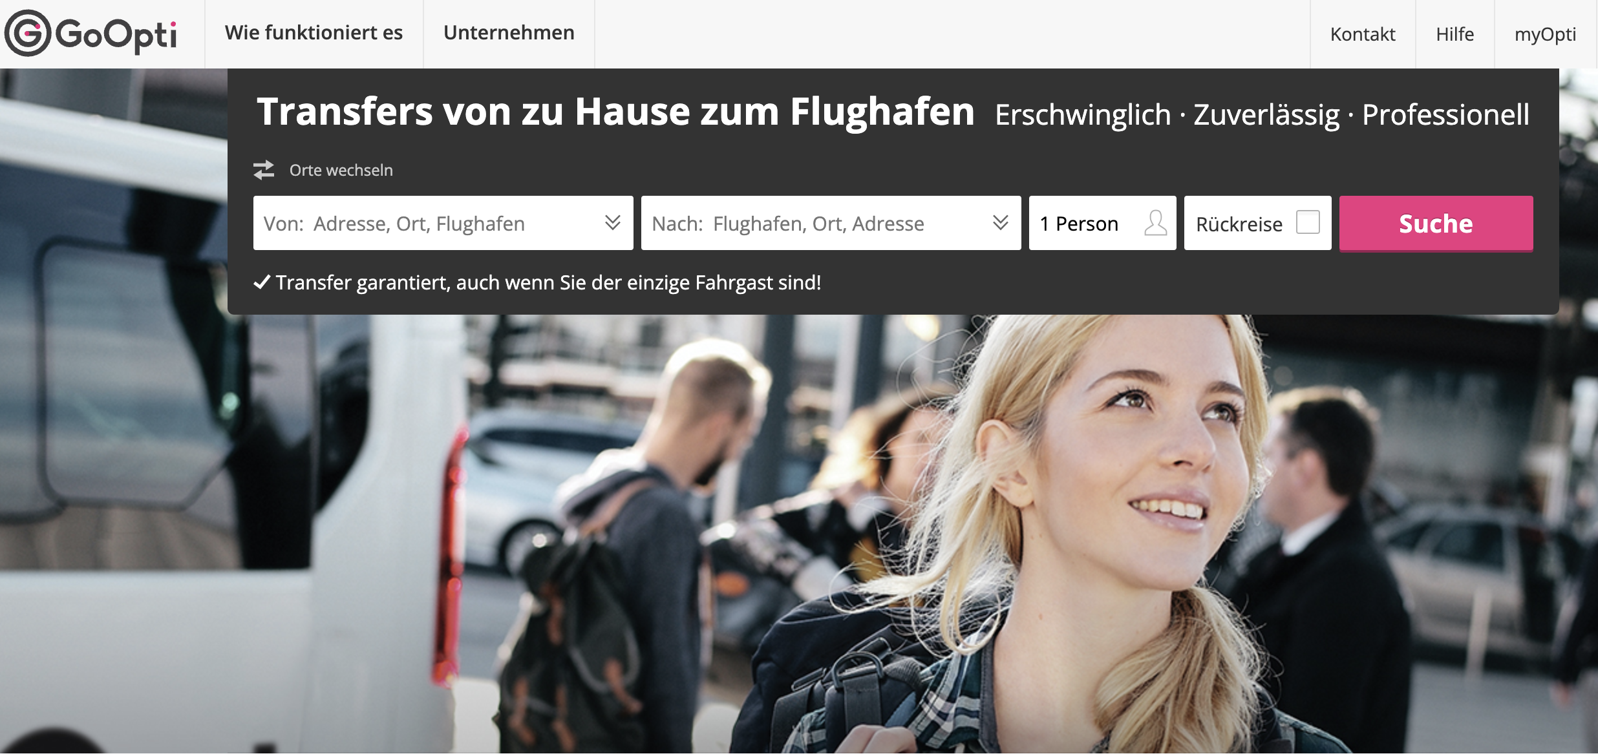This screenshot has height=756, width=1598.
Task: Click the person silhouette icon
Action: click(1155, 223)
